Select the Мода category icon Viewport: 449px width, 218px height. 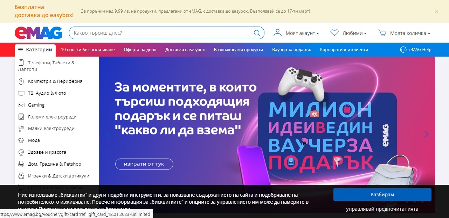(21, 140)
